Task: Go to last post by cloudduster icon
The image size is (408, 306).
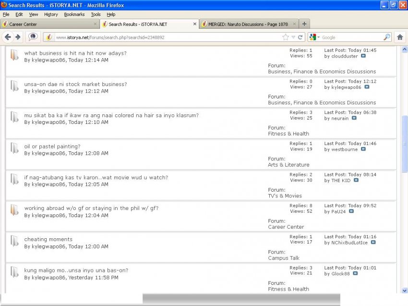Action: pos(363,56)
